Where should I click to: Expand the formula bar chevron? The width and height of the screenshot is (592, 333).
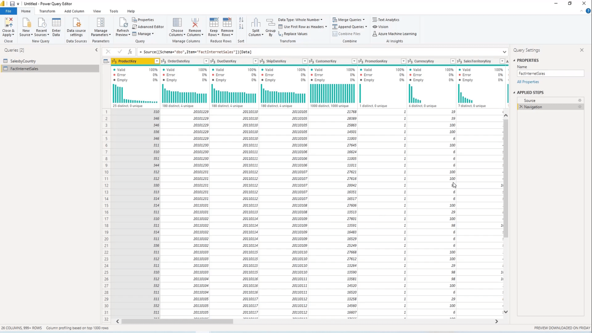pos(505,52)
